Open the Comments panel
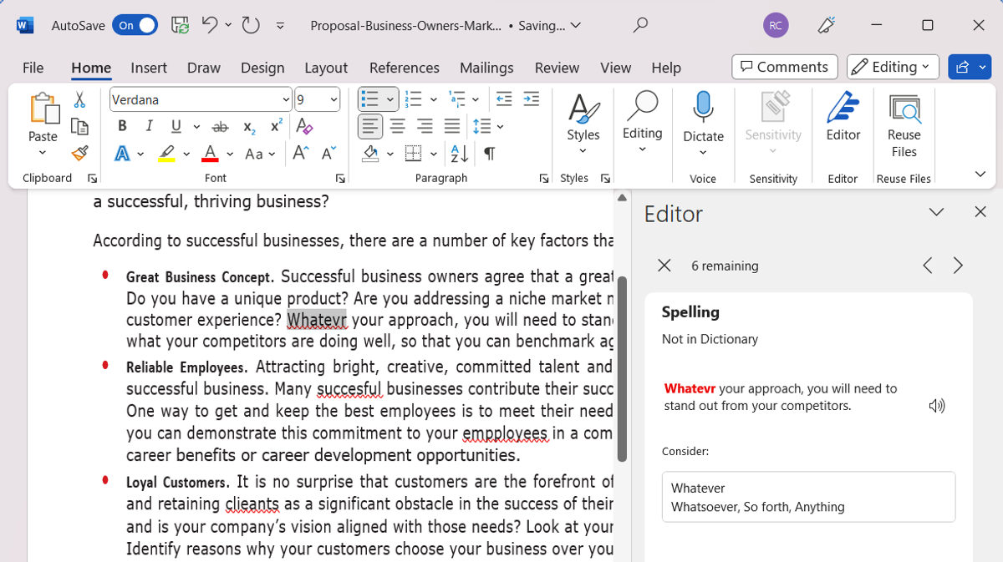The image size is (1003, 562). coord(784,67)
